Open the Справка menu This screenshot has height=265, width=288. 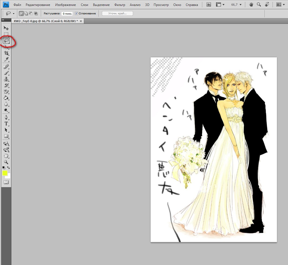192,5
